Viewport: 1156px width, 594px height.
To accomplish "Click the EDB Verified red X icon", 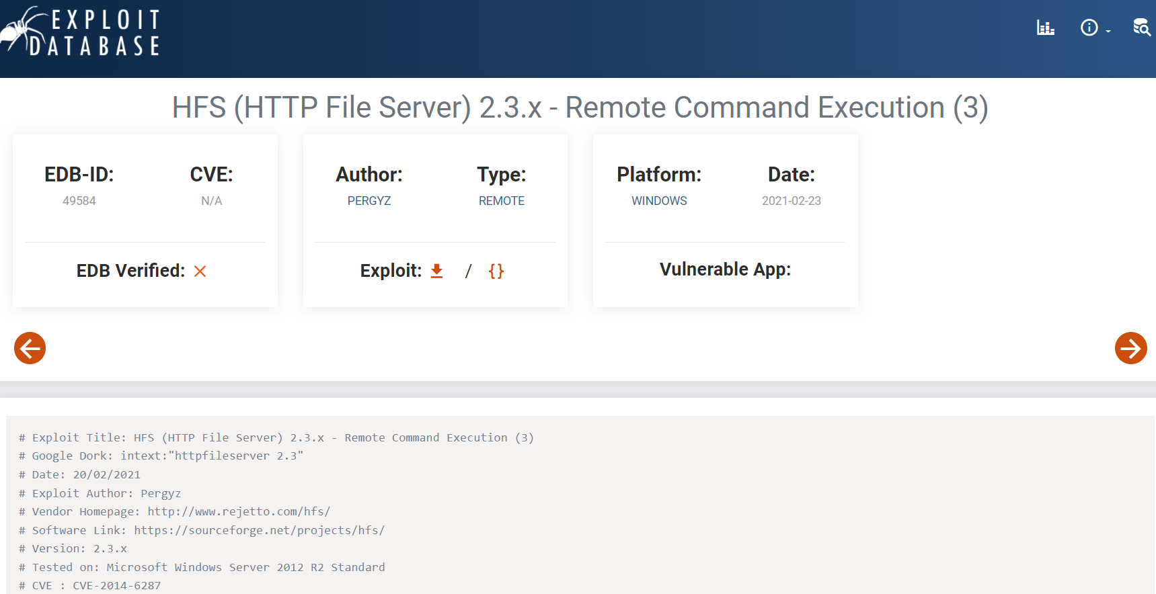I will tap(200, 271).
